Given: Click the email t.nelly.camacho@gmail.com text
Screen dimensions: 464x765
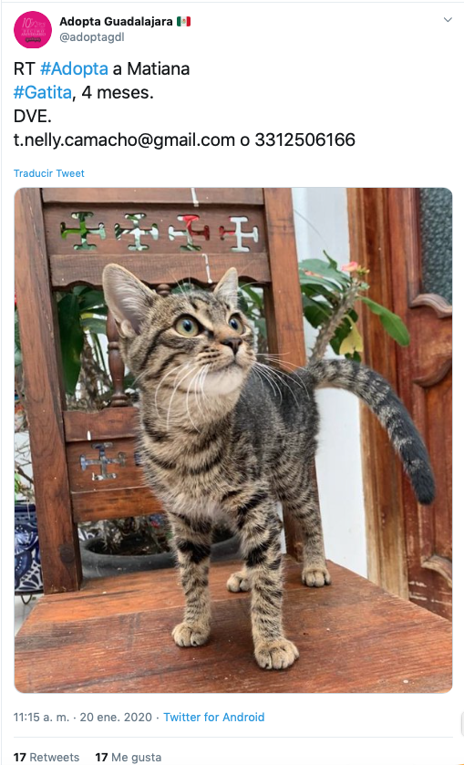Looking at the screenshot, I should click(x=124, y=140).
